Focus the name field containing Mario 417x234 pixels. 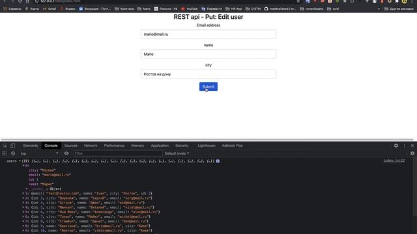click(x=208, y=54)
